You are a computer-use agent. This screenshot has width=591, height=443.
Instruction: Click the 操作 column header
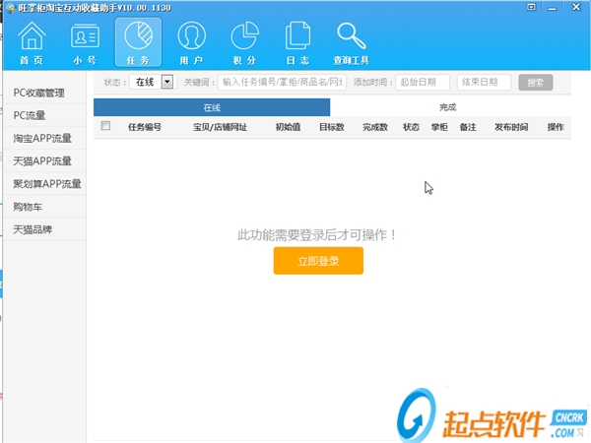coord(556,127)
